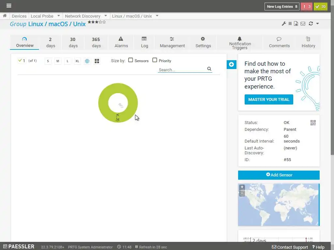Image resolution: width=334 pixels, height=250 pixels.
Task: Switch to the tree map grid view icon
Action: (97, 61)
